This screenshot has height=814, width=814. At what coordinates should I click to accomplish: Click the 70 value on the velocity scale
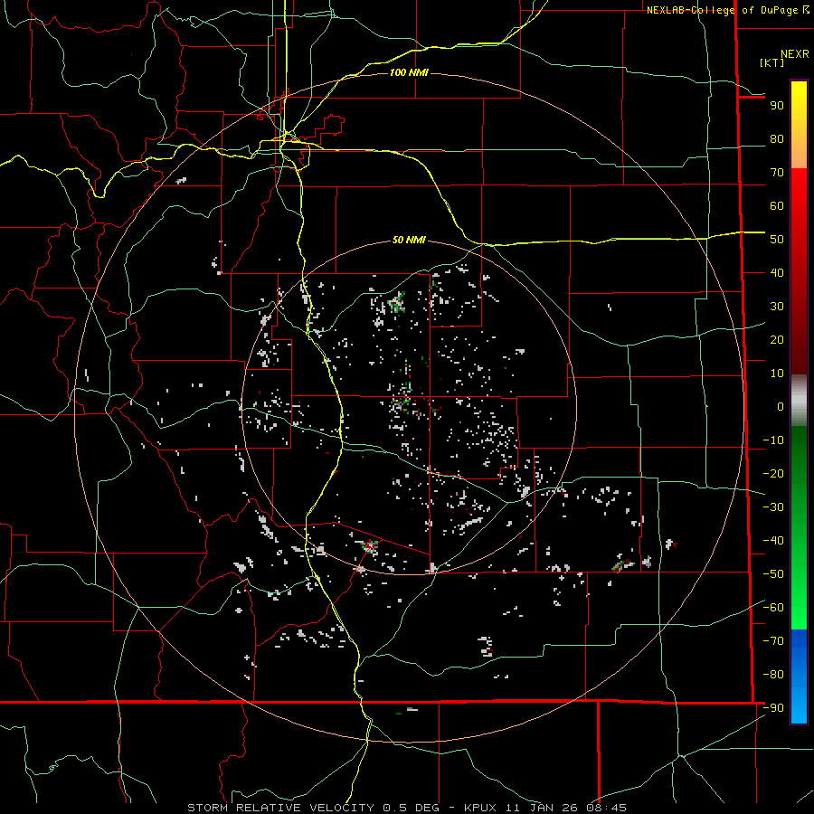(777, 173)
